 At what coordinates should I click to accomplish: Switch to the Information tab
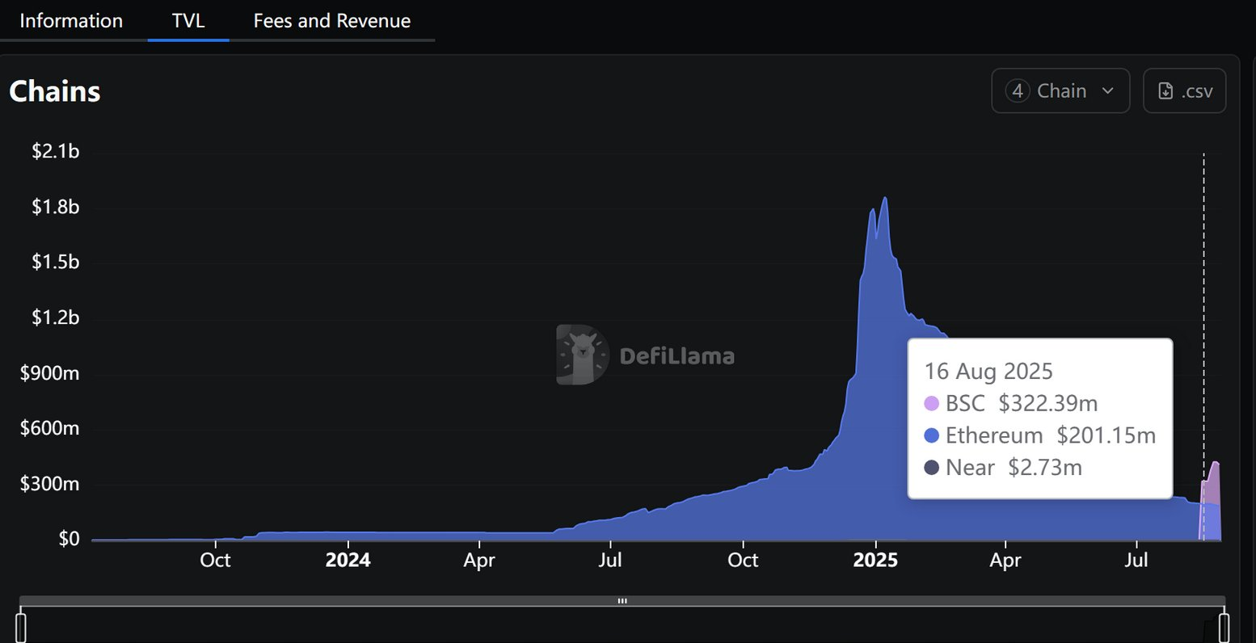(71, 21)
